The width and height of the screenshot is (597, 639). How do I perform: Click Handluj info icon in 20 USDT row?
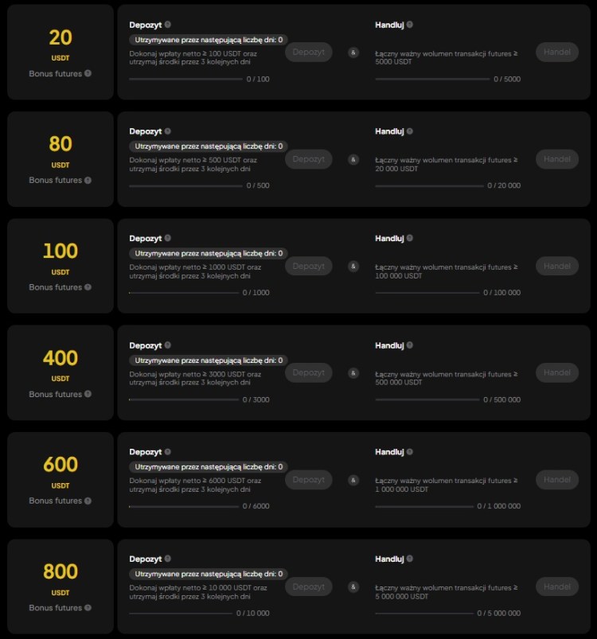pyautogui.click(x=410, y=24)
